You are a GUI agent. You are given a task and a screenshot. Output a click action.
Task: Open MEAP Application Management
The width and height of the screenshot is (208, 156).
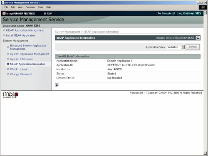click(x=25, y=30)
